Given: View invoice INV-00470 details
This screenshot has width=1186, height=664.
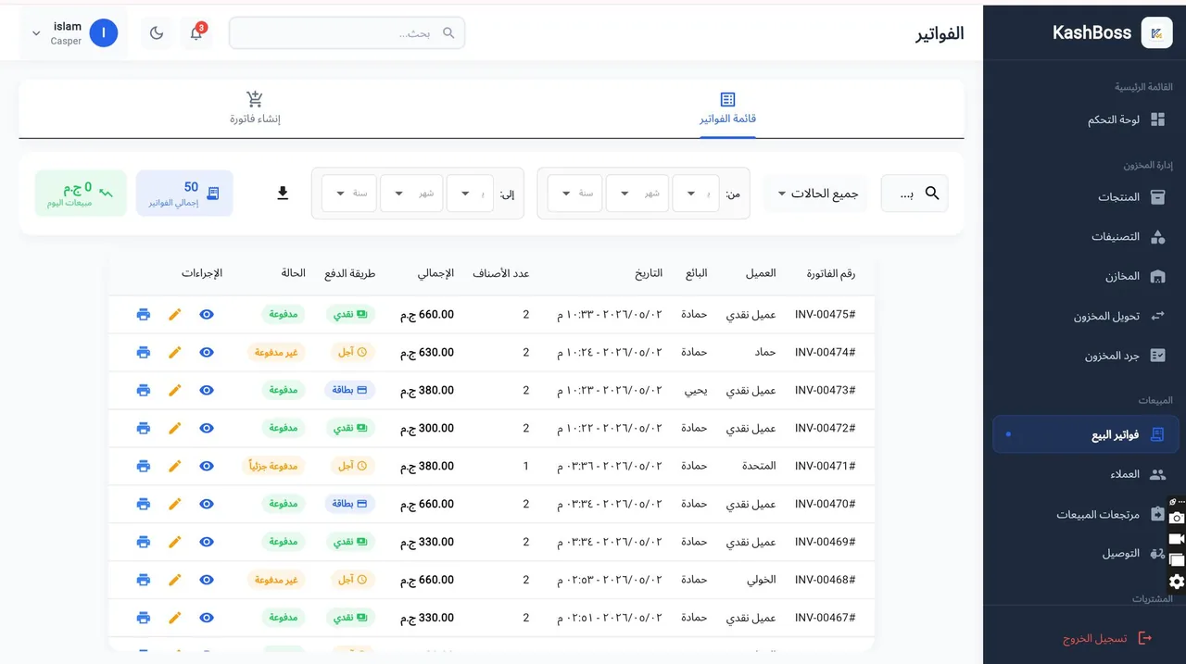Looking at the screenshot, I should point(207,504).
